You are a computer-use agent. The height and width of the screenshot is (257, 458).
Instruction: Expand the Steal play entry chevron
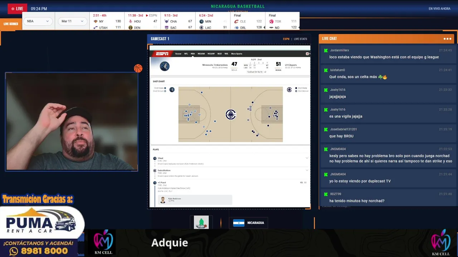click(307, 158)
